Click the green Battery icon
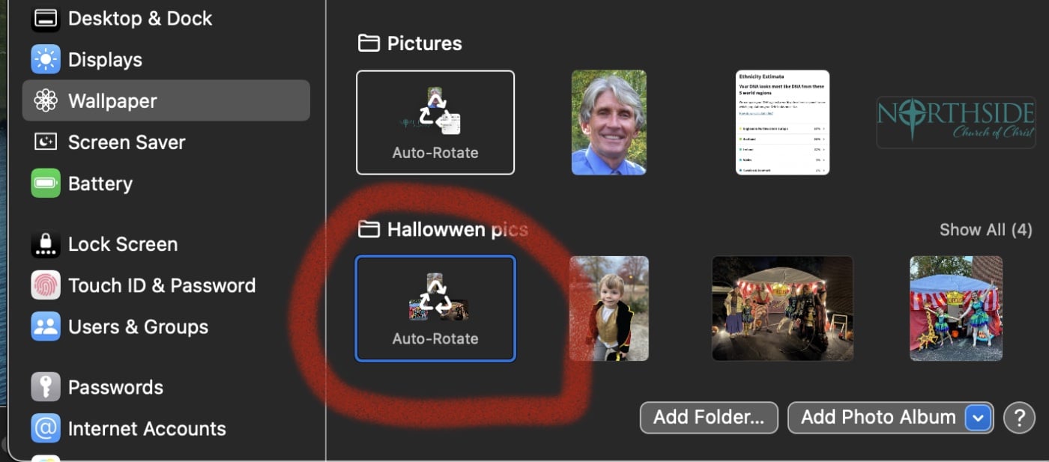Viewport: 1049px width, 462px height. point(46,183)
